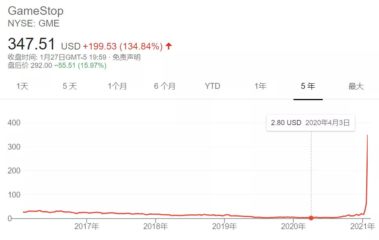Viewport: 379px width, 240px height.
Task: Click the +199.53 (134.84%) change text
Action: point(123,46)
